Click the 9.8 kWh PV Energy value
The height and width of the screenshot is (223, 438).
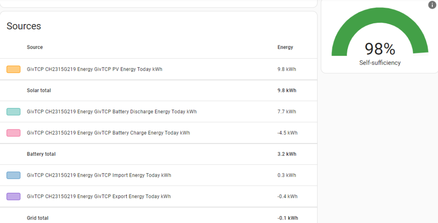[286, 69]
